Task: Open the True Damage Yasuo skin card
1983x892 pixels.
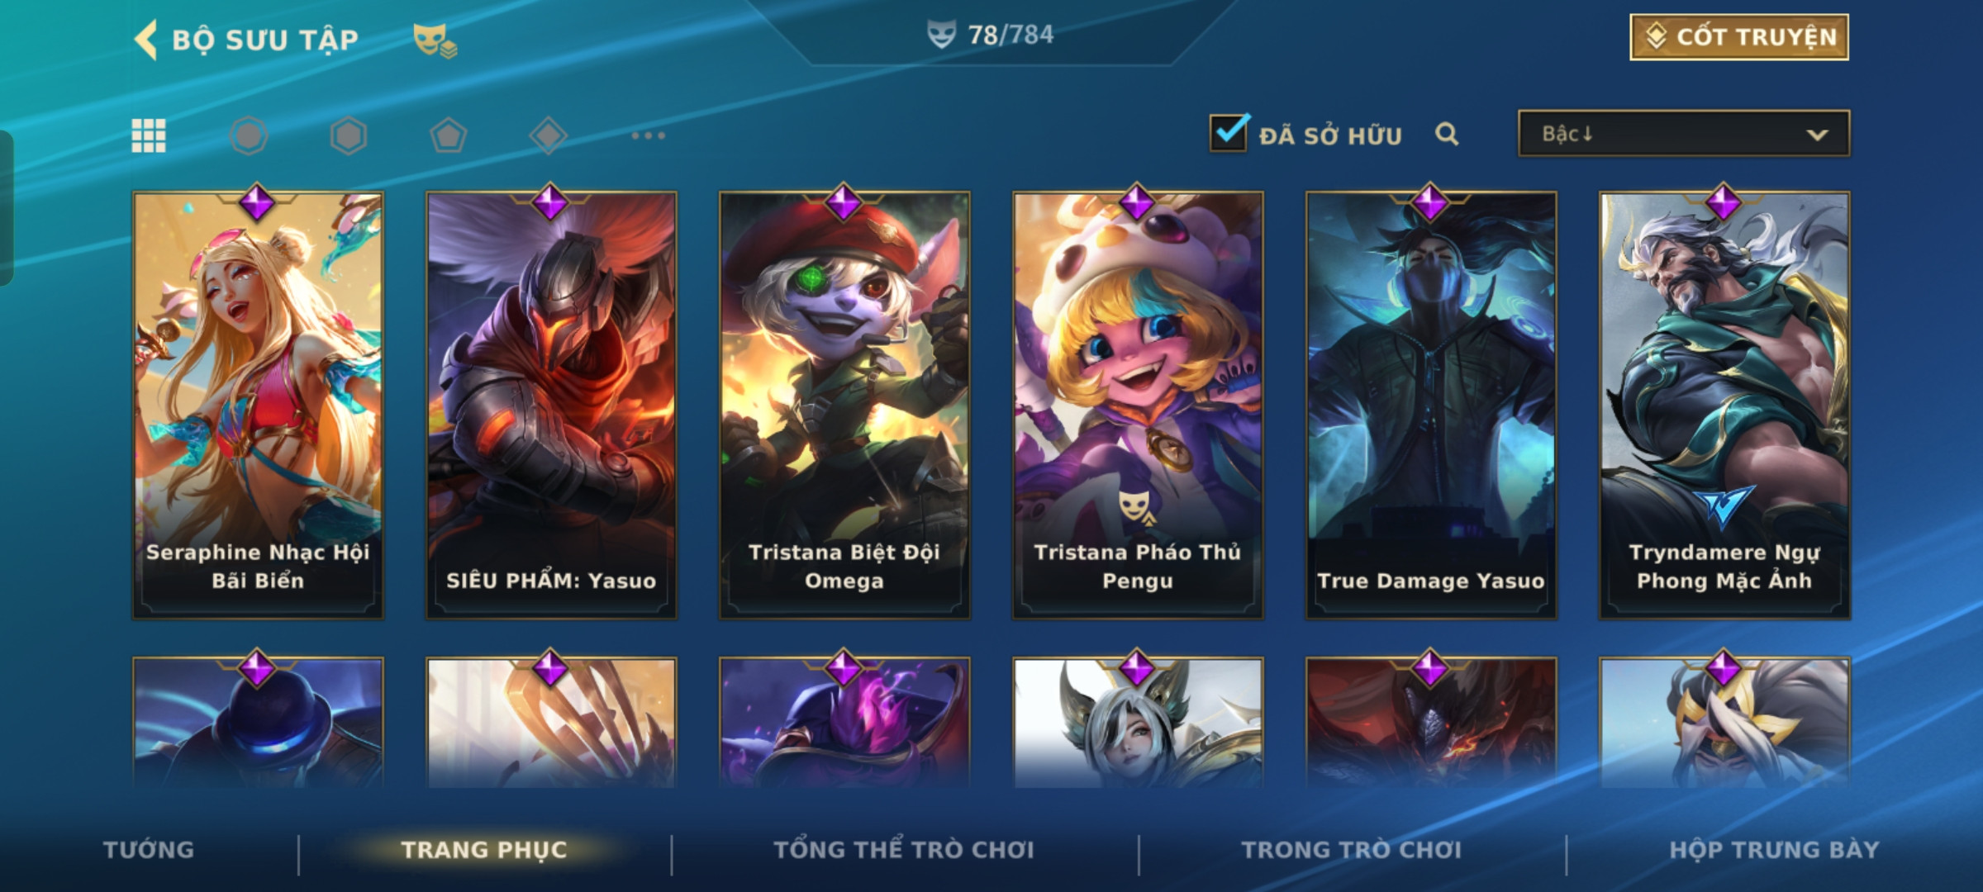Action: pos(1431,406)
